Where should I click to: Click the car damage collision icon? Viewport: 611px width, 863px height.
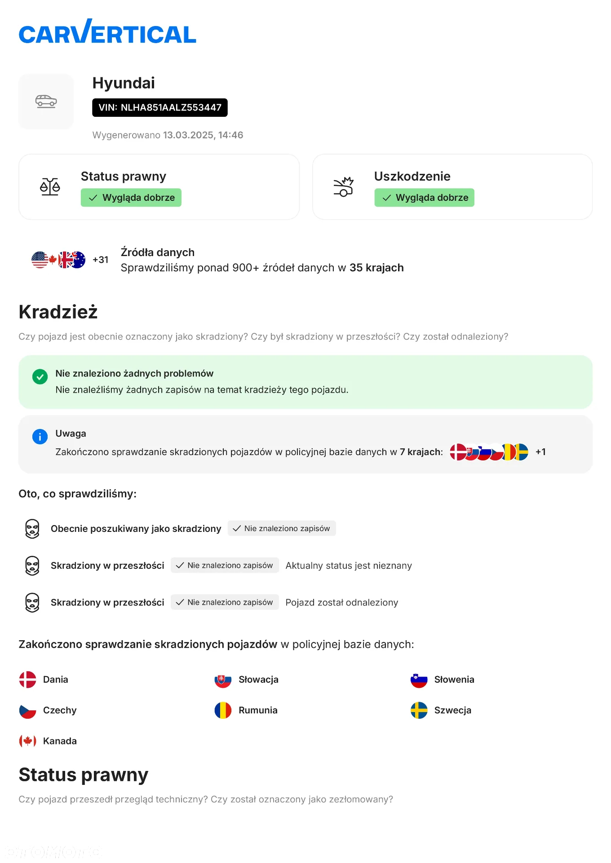tap(344, 187)
